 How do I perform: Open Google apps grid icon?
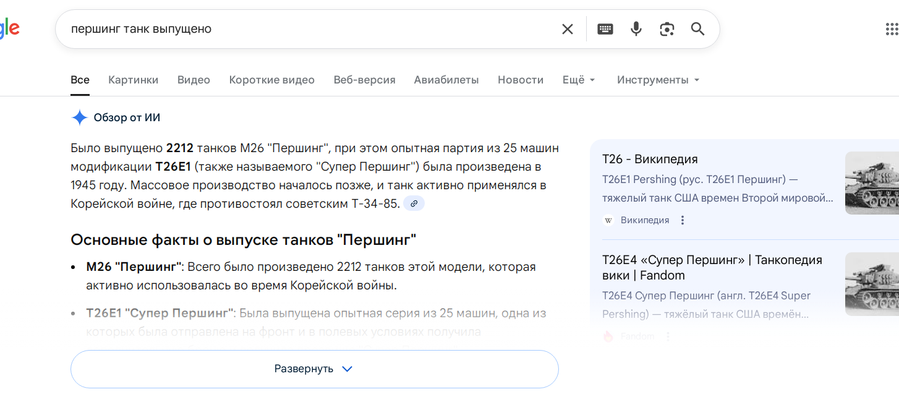click(x=891, y=29)
